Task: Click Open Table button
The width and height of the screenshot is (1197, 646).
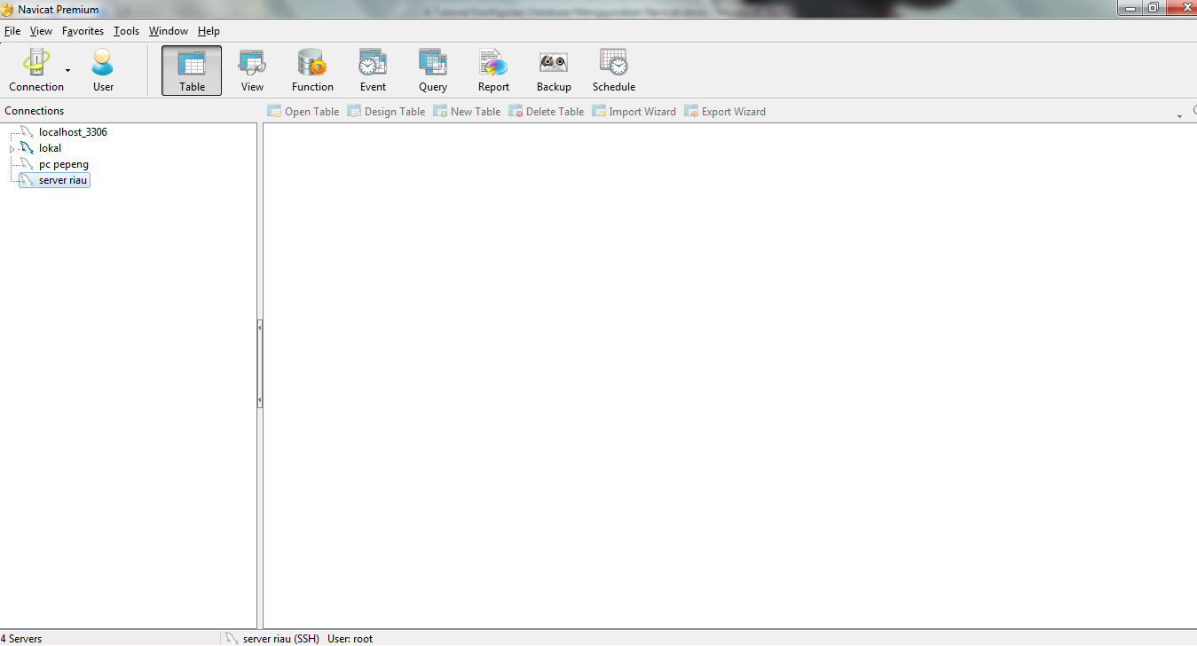Action: pyautogui.click(x=303, y=112)
